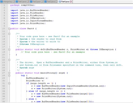Close the Part2.java tab
Screen dimensions: 133x103
(42, 2)
